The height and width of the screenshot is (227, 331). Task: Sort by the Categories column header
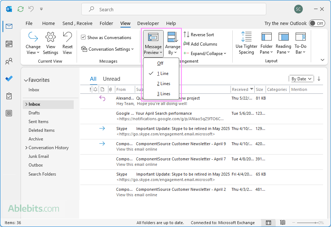[x=277, y=89]
